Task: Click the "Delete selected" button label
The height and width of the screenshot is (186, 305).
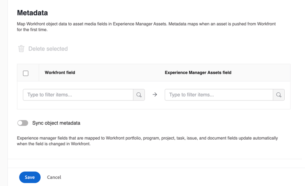Action: 48,49
